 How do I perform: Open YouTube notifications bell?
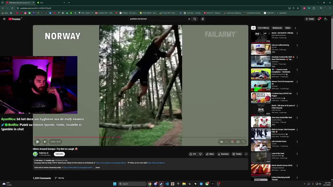point(319,19)
